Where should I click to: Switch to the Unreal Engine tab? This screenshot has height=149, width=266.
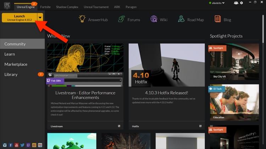pyautogui.click(x=26, y=7)
